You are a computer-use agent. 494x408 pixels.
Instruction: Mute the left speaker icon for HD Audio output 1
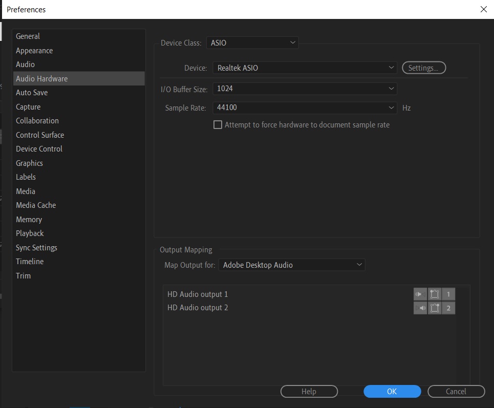click(420, 294)
